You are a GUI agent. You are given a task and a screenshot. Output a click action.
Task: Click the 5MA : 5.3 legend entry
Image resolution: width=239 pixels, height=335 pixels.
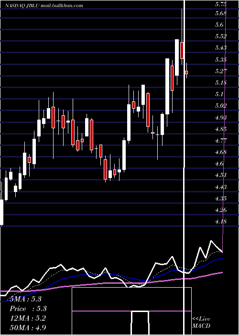tap(26, 299)
